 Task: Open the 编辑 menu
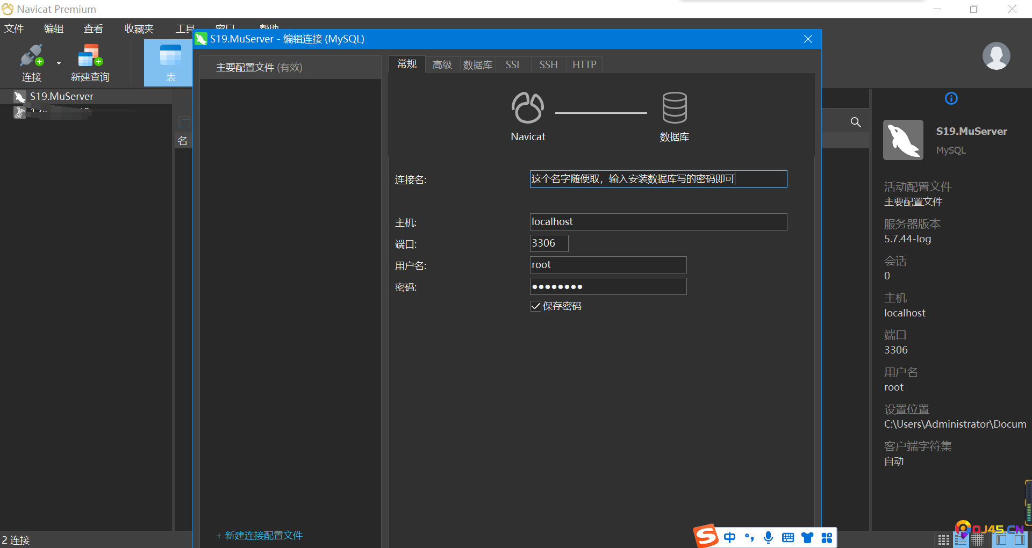pos(54,28)
